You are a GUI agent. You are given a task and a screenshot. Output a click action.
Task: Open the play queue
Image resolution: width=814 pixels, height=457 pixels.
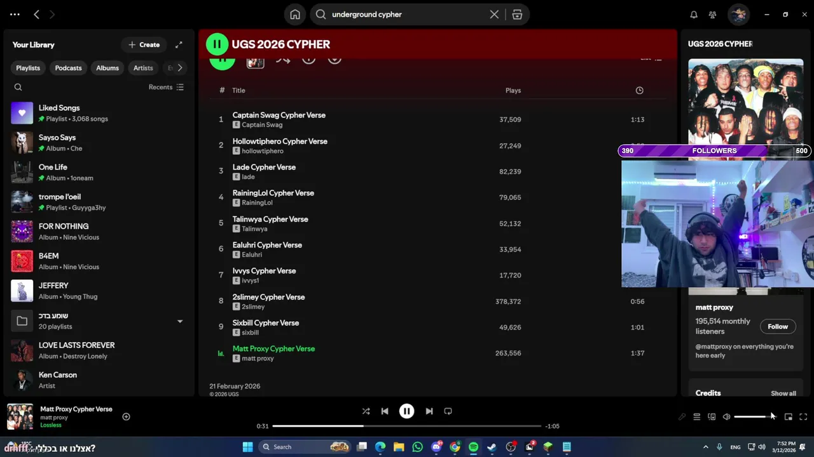pos(697,416)
